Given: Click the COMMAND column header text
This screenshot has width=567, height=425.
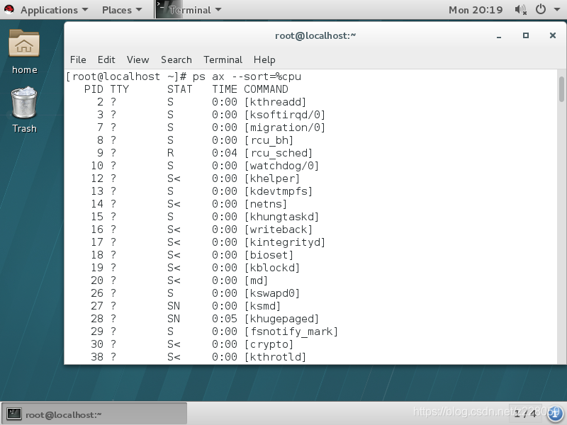Looking at the screenshot, I should [266, 89].
